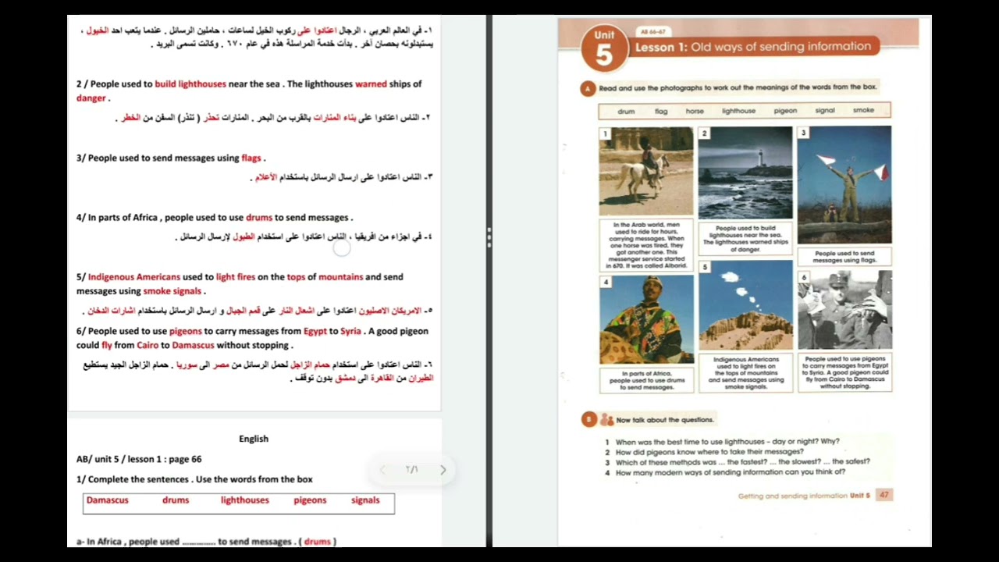Viewport: 999px width, 562px height.
Task: Click the page counter between the arrows
Action: pyautogui.click(x=412, y=470)
